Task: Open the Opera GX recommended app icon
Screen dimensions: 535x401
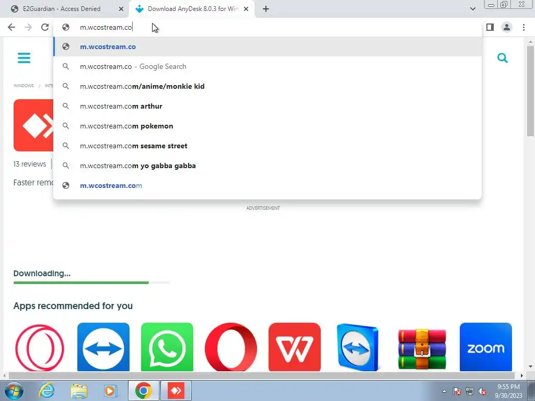Action: 40,347
